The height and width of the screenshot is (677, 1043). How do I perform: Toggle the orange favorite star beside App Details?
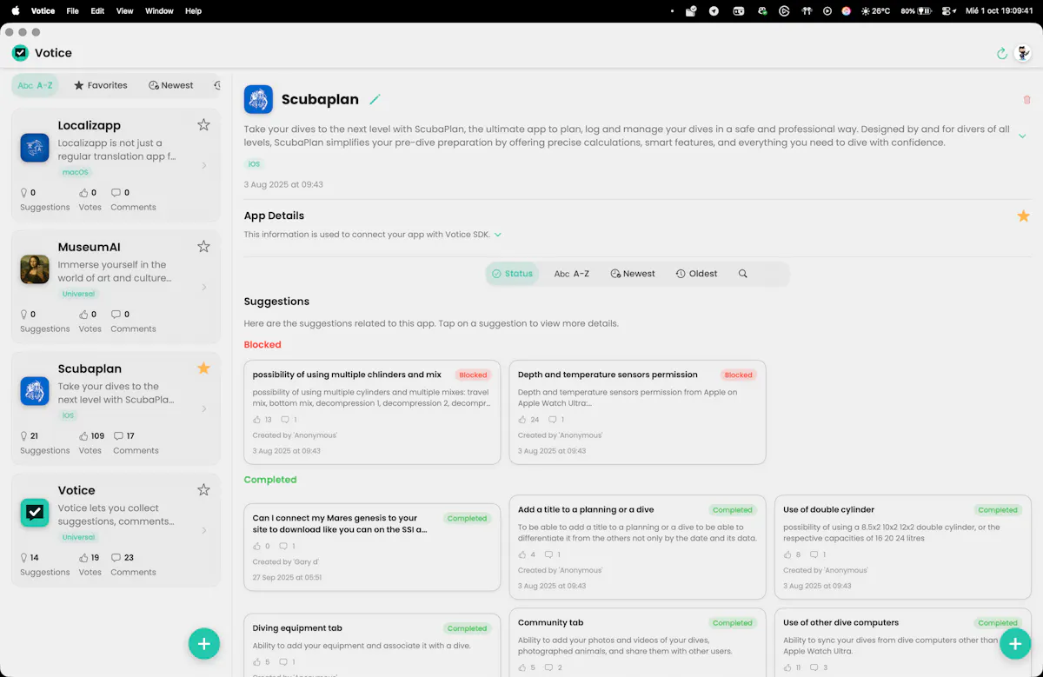click(1023, 216)
